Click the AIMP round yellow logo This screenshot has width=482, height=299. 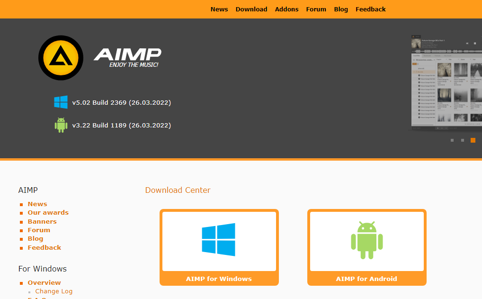click(61, 58)
